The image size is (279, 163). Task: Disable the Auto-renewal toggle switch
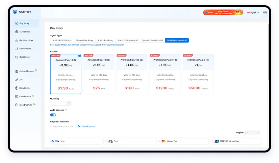click(x=53, y=115)
